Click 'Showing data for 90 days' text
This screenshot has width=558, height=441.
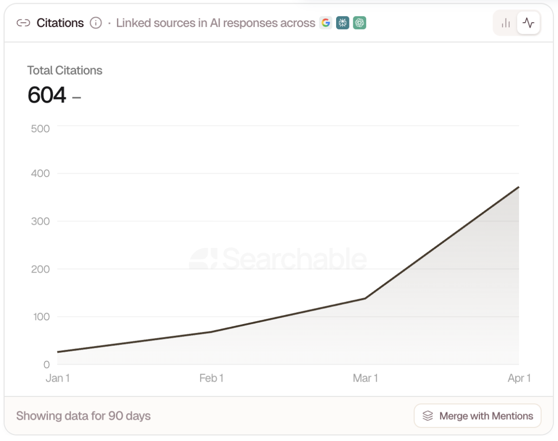point(84,415)
